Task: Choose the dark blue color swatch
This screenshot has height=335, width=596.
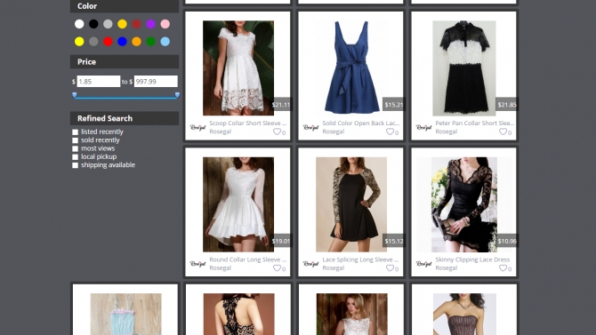Action: click(122, 42)
